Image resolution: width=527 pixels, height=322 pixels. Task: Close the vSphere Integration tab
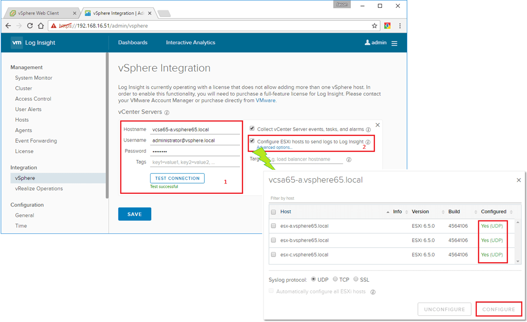tap(150, 13)
